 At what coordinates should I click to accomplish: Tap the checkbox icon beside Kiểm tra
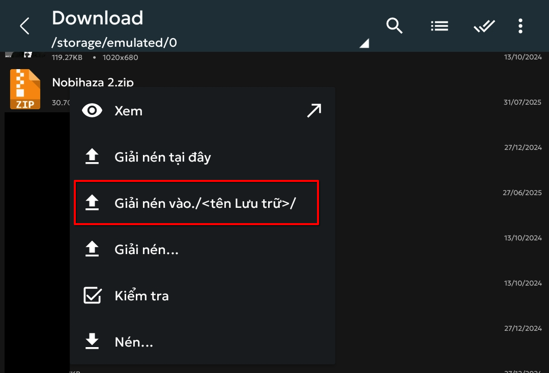(92, 296)
